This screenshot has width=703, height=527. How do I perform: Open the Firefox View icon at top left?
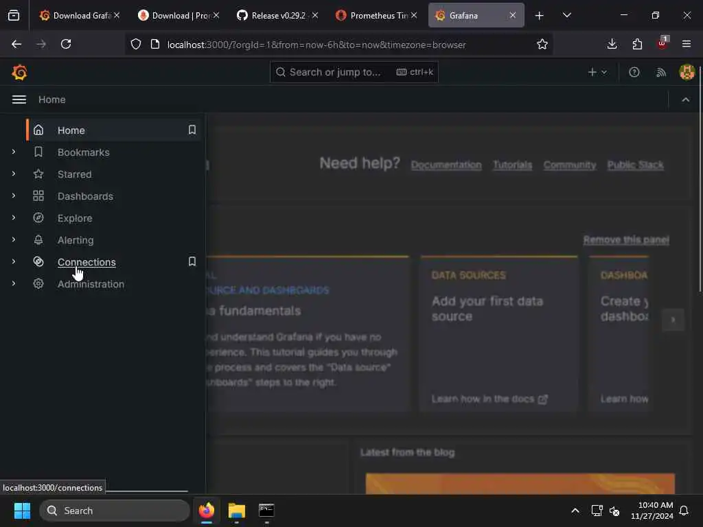pyautogui.click(x=14, y=15)
